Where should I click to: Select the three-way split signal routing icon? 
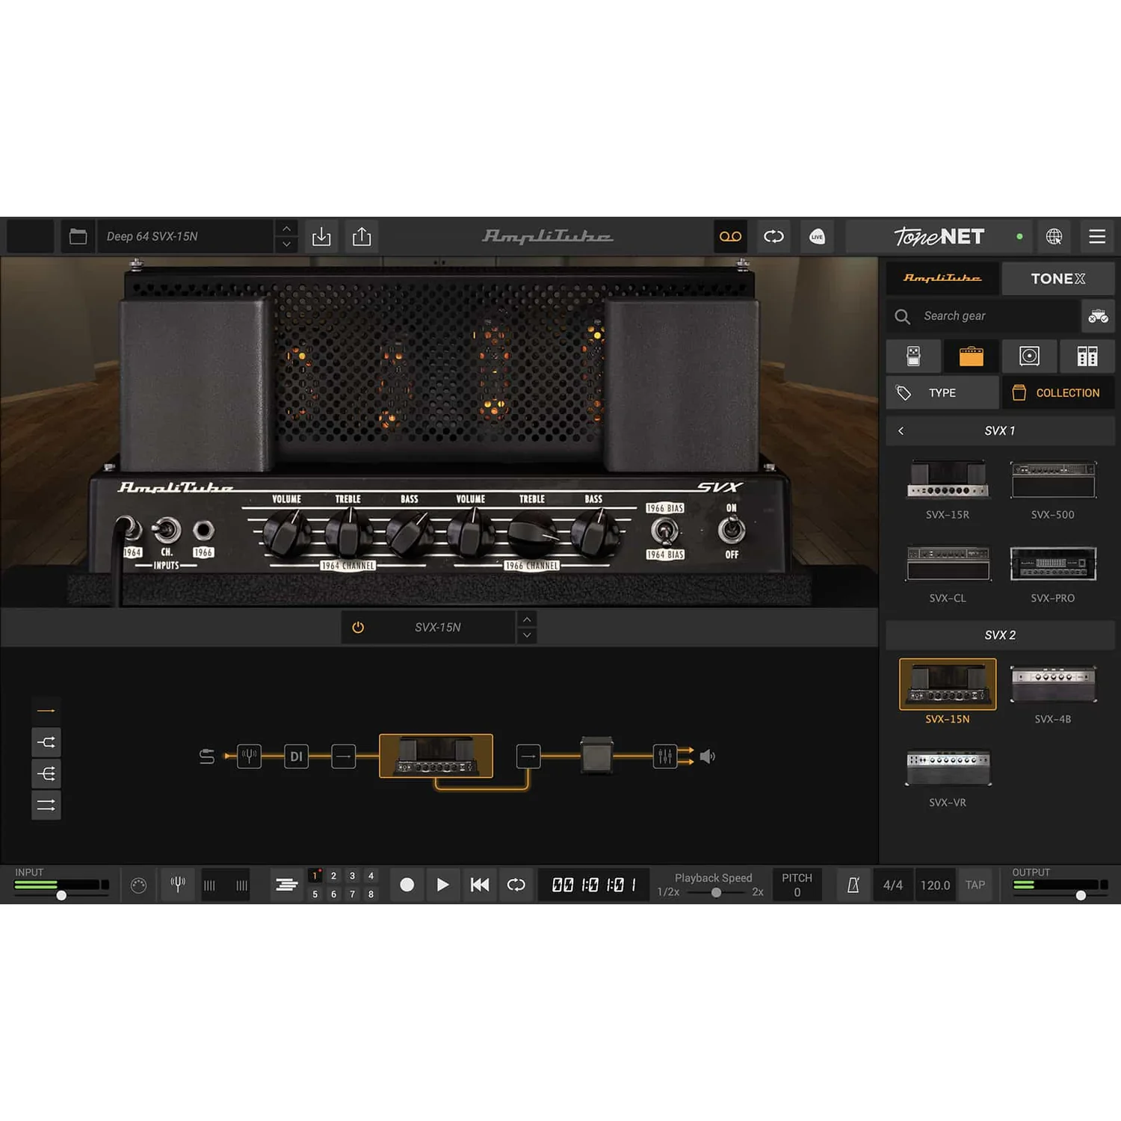(46, 773)
